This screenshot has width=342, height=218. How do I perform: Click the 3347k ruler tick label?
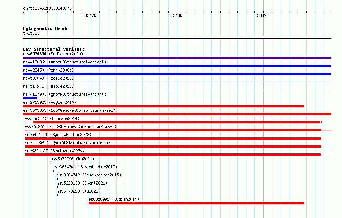click(x=90, y=15)
